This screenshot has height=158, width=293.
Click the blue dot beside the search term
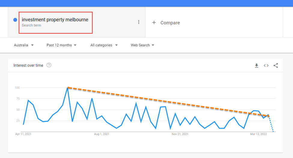click(x=15, y=20)
